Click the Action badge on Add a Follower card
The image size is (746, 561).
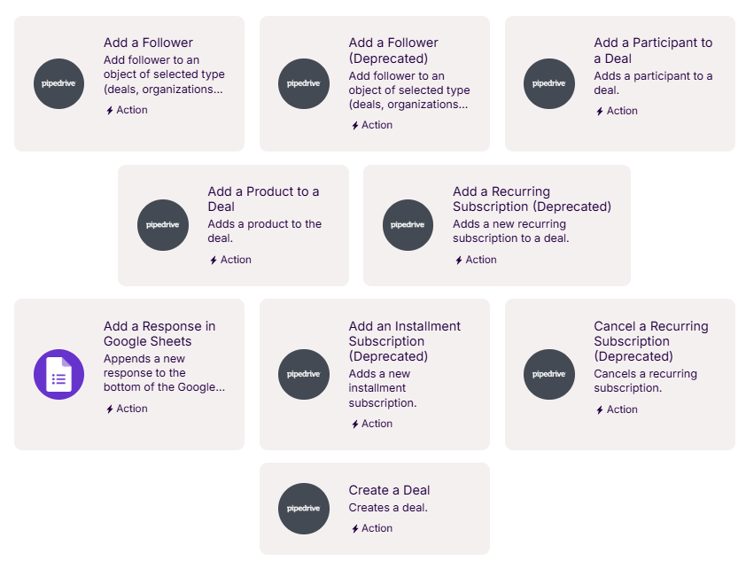(x=129, y=110)
